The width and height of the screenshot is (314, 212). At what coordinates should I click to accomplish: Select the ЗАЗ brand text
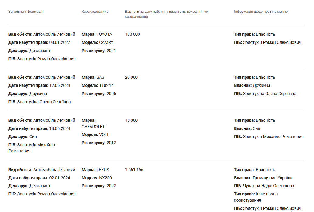[x=100, y=77]
